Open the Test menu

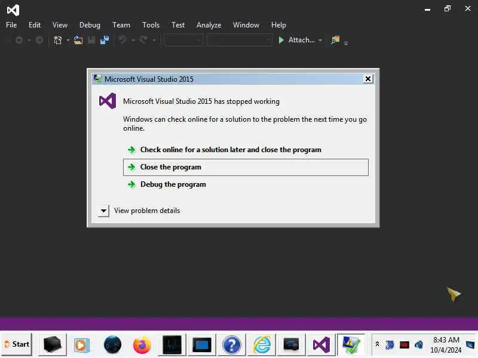click(x=177, y=25)
